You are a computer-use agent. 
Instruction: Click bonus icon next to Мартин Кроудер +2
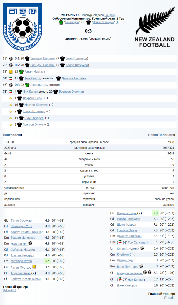tap(11, 105)
